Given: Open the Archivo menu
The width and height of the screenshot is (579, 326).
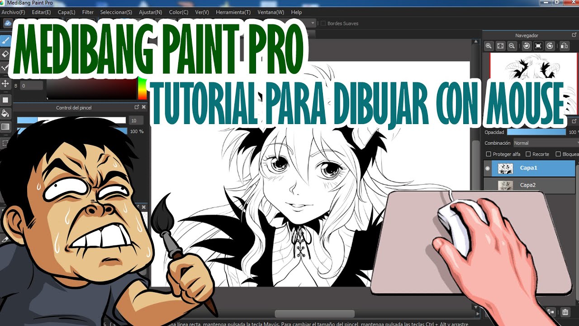Looking at the screenshot, I should 13,12.
